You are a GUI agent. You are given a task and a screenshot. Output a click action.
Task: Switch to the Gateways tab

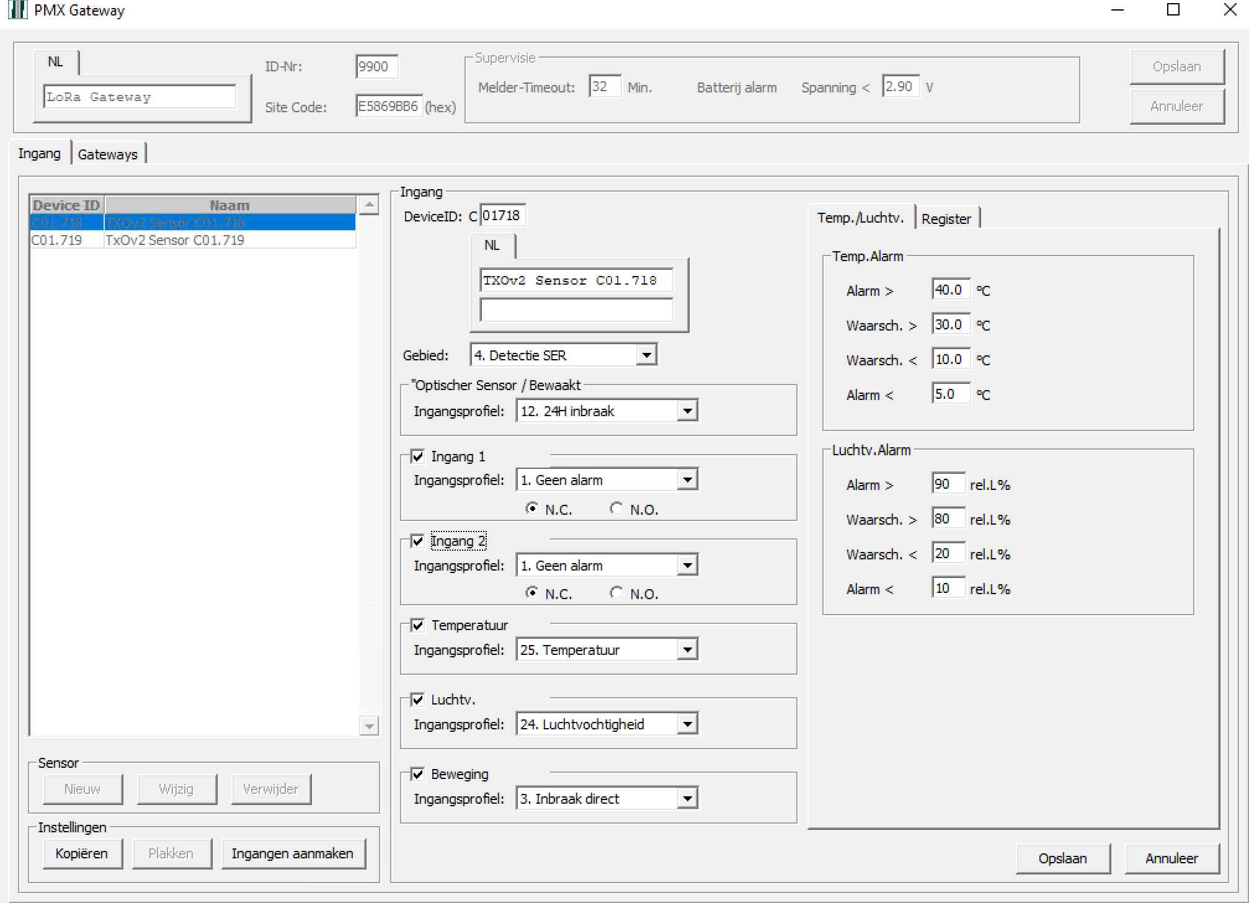pos(108,154)
